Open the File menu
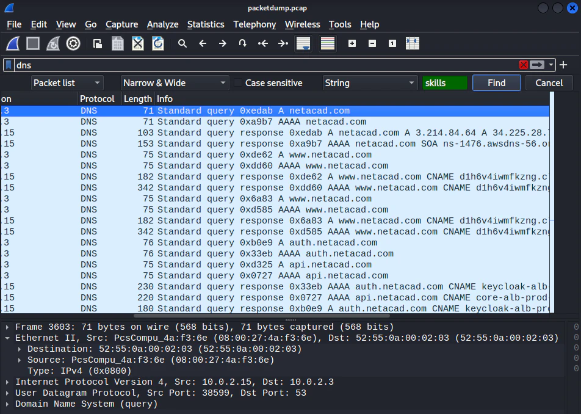The width and height of the screenshot is (581, 414). (x=14, y=24)
